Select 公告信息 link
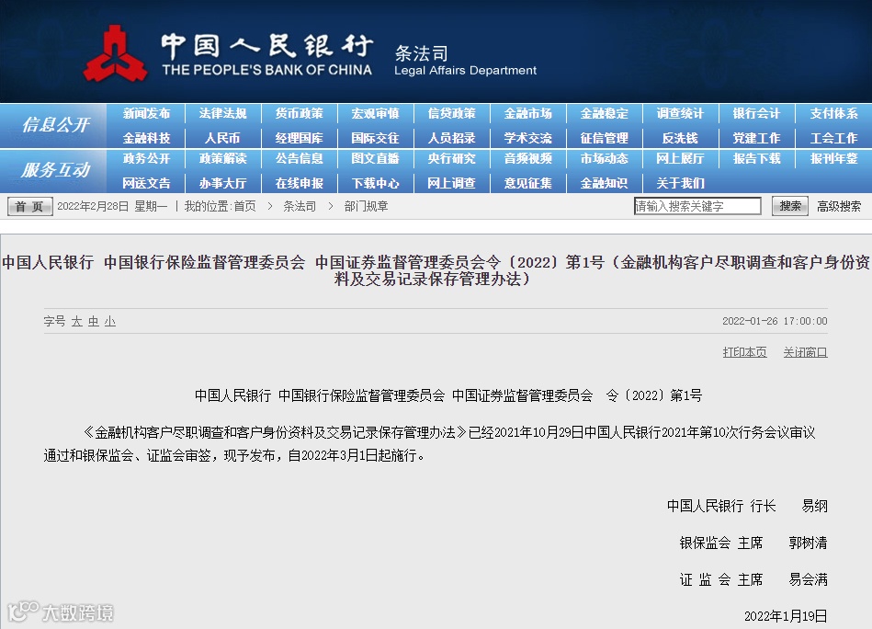This screenshot has height=629, width=872. (x=300, y=159)
